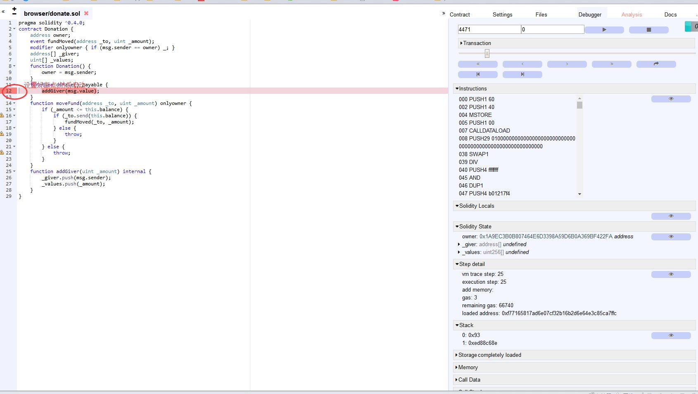Toggle the eye icon for Step detail

pyautogui.click(x=671, y=274)
